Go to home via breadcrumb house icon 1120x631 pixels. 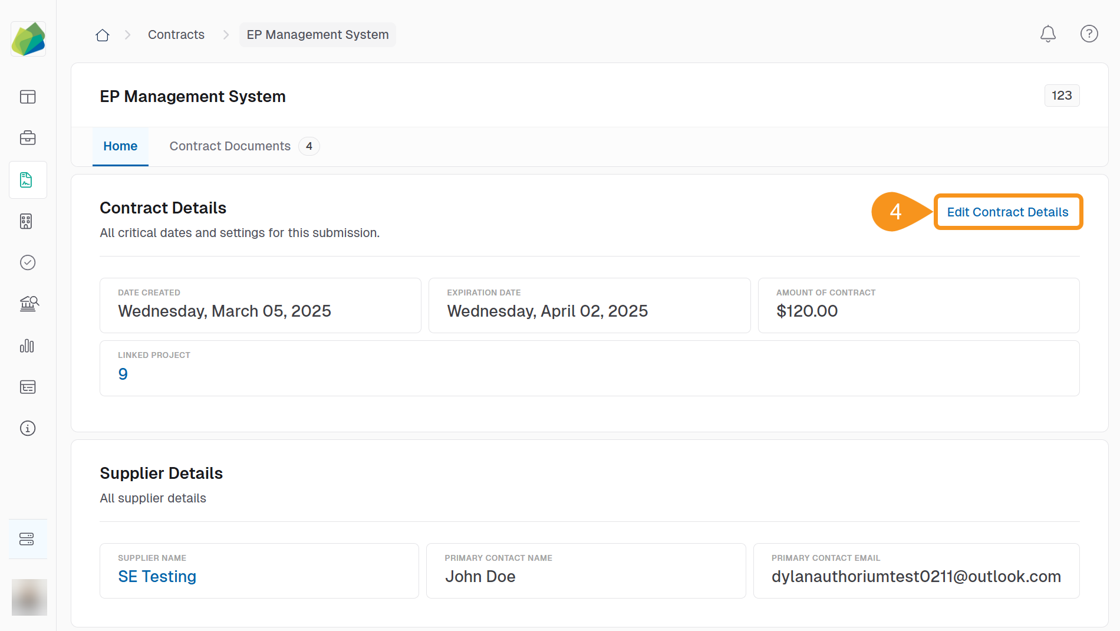[x=103, y=35]
